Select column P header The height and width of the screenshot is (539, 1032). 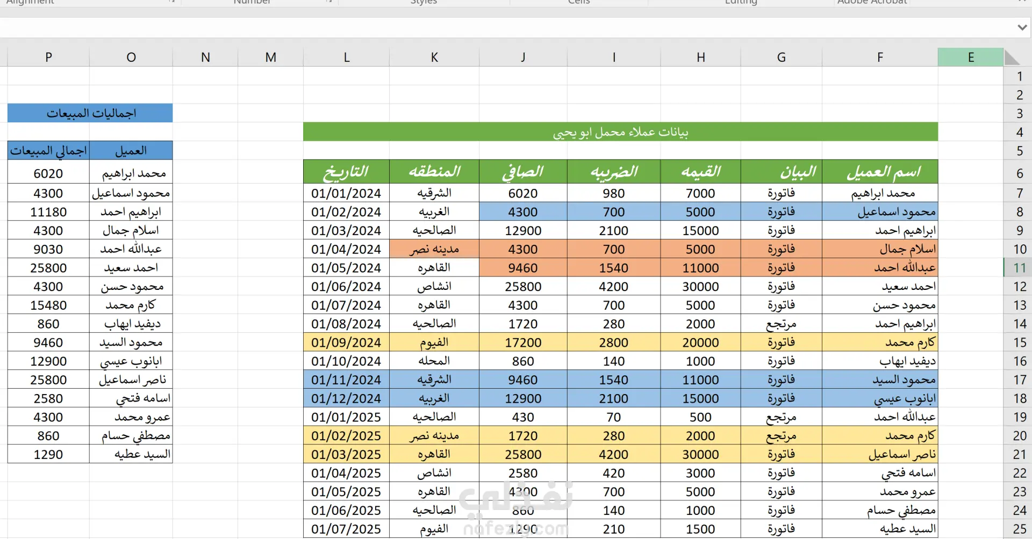pos(48,57)
